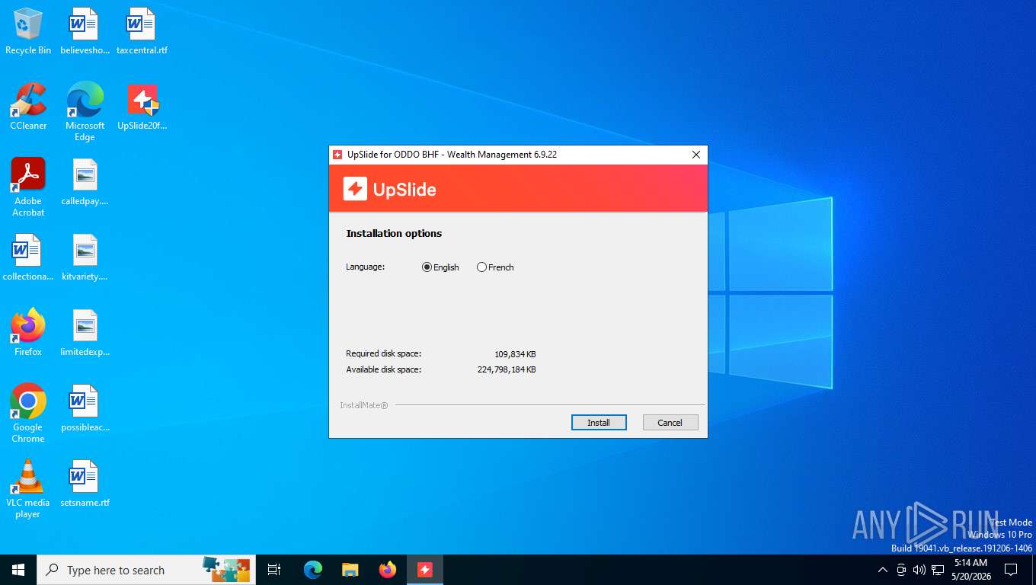Select the possibleac... Word document icon
This screenshot has height=585, width=1036.
coord(85,408)
